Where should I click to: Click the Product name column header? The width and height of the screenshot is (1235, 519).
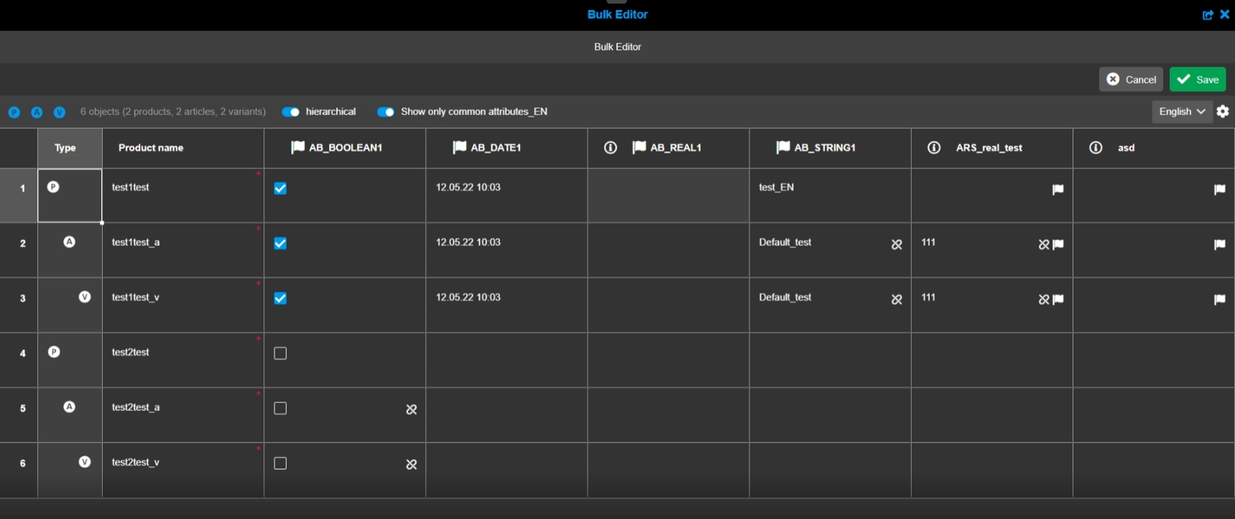click(151, 148)
